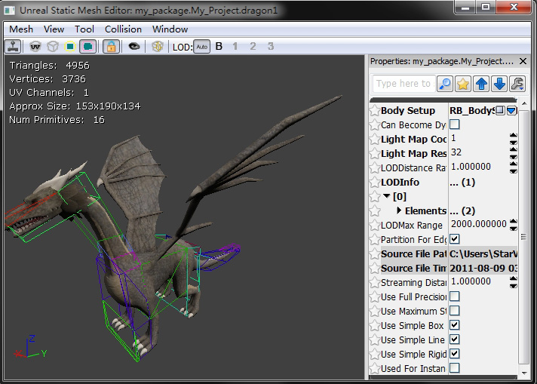Uncheck the Use Simple Box checkbox
This screenshot has width=537, height=384.
tap(455, 325)
